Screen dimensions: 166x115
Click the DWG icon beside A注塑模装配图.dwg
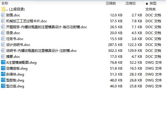click(3, 62)
